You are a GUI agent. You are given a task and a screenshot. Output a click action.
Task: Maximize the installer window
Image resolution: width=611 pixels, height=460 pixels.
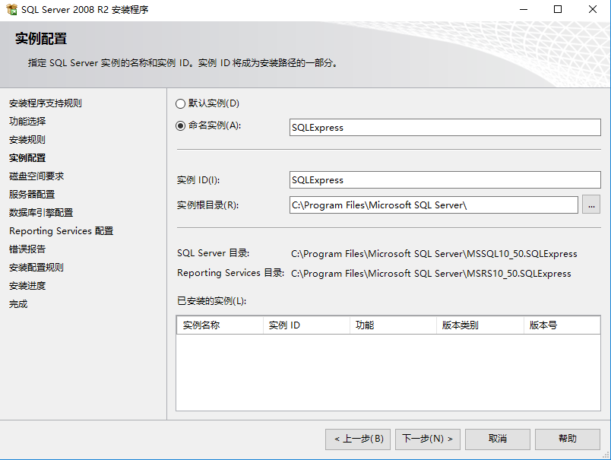click(x=558, y=9)
